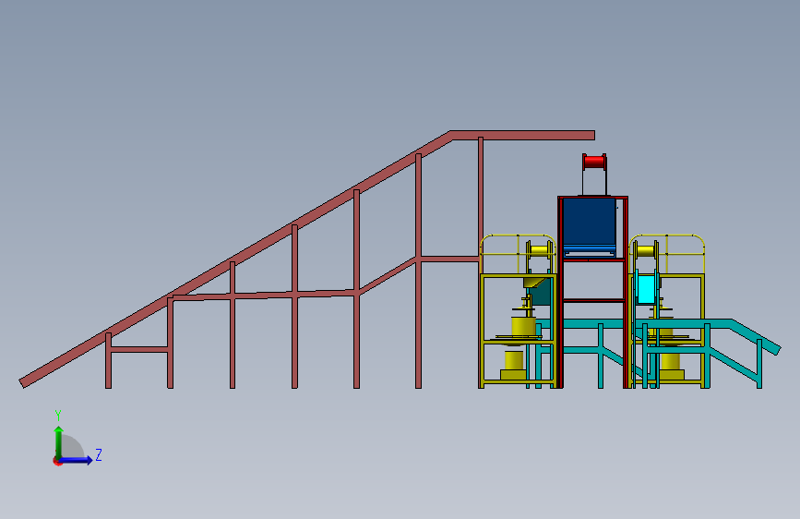Select the upper yellow cylinder in the left stand
800x519 pixels.
tap(523, 326)
